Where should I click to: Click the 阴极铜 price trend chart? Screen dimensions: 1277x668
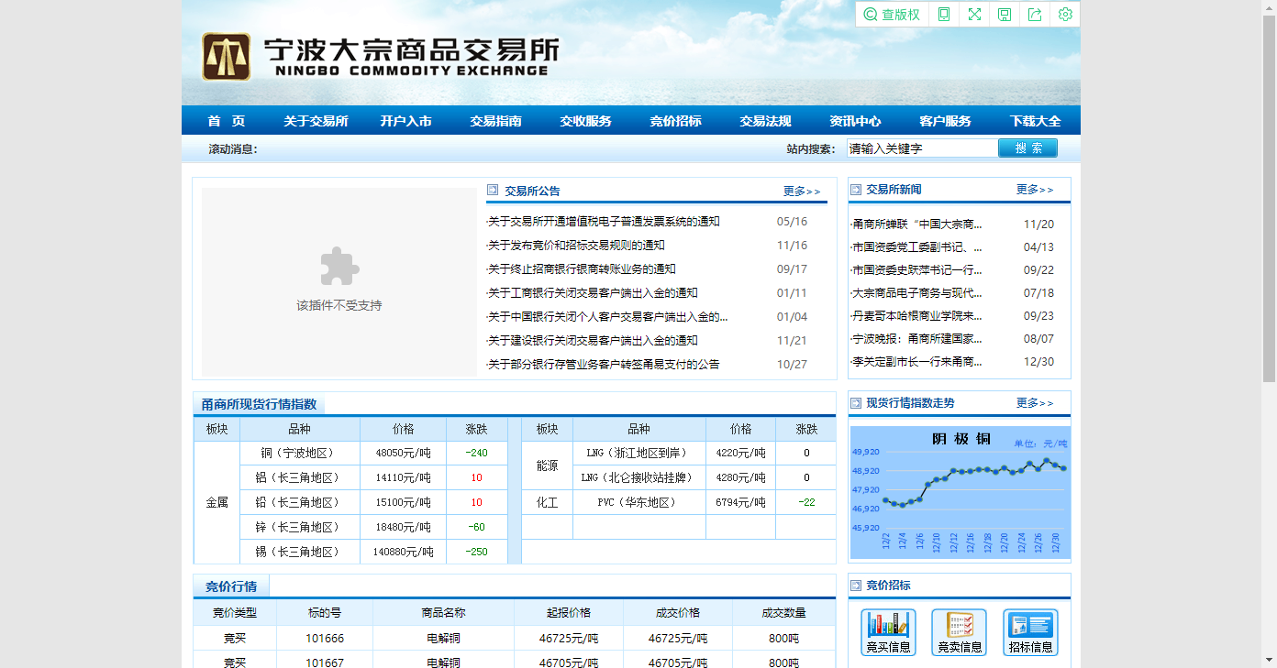[960, 492]
